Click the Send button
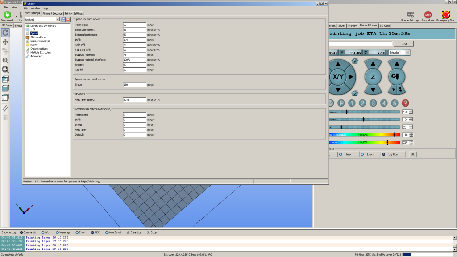The image size is (457, 257). 403,44
